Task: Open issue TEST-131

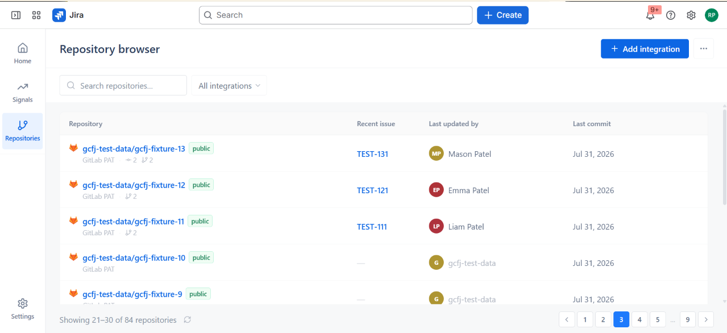Action: click(x=372, y=154)
